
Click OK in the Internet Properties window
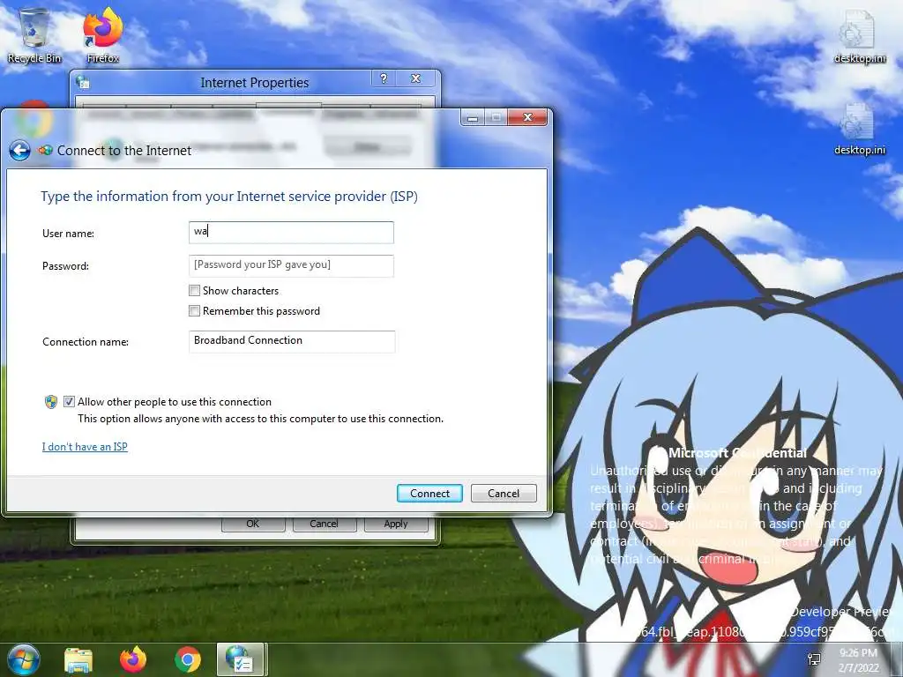coord(253,524)
